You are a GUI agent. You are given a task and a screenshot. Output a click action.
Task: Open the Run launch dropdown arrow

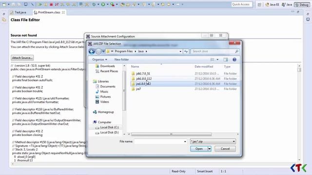tap(107, 4)
